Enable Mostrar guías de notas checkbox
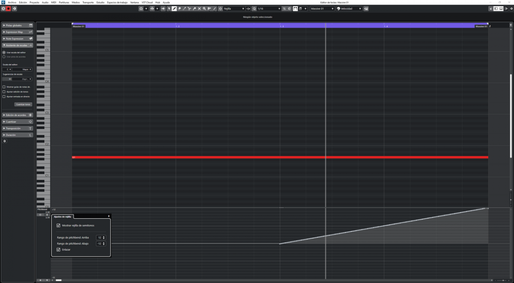The height and width of the screenshot is (283, 514). (x=4, y=87)
